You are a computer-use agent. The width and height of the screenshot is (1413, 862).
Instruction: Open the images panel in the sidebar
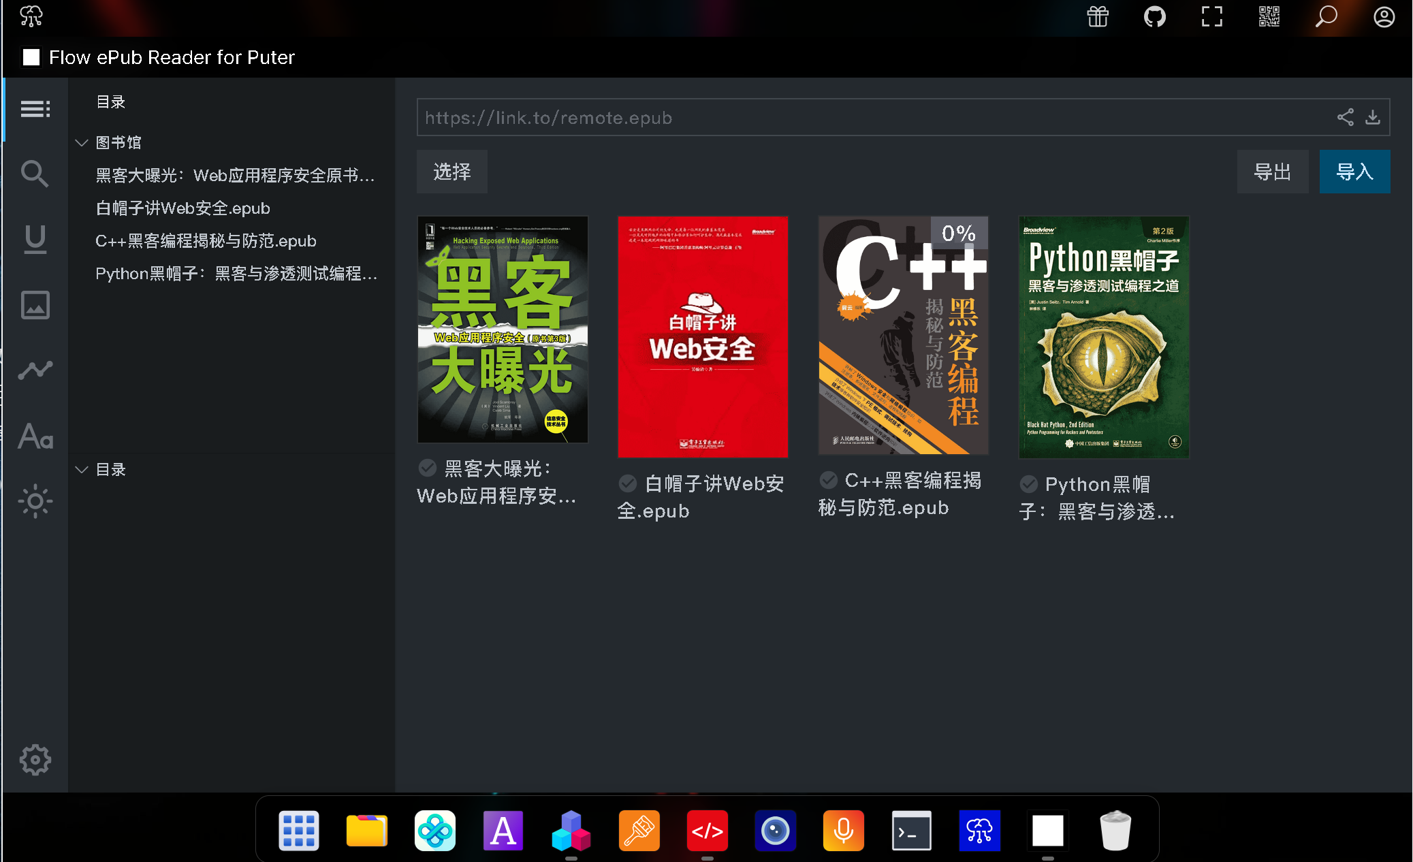pyautogui.click(x=34, y=305)
